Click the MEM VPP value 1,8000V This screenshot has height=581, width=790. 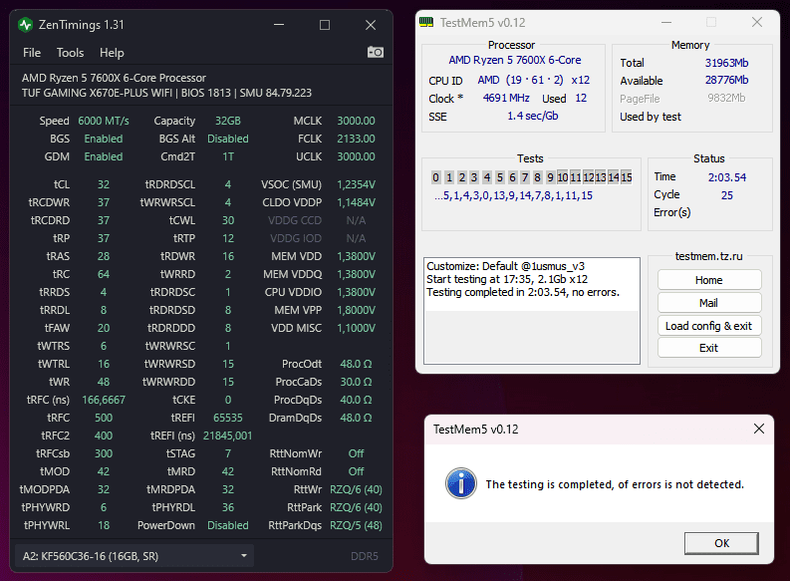coord(356,310)
